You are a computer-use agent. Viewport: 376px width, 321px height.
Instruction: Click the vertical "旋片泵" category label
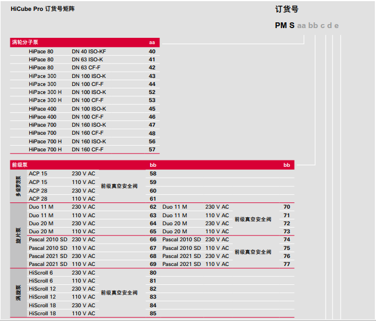(18, 236)
